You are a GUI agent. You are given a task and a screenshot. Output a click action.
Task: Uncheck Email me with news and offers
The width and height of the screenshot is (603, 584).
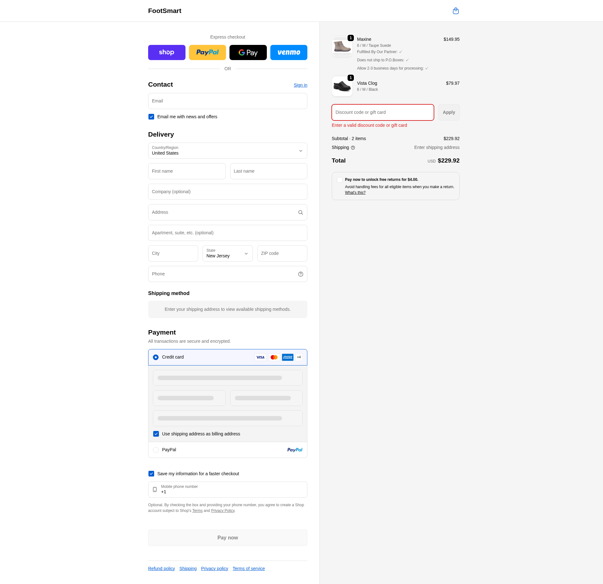(x=151, y=117)
